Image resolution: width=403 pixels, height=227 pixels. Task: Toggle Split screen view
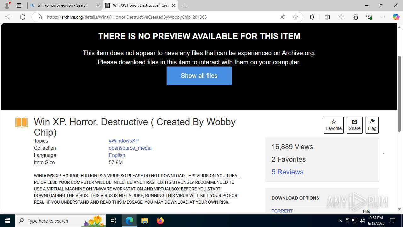tap(327, 17)
